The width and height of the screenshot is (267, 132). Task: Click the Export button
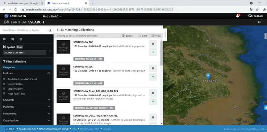(128, 36)
